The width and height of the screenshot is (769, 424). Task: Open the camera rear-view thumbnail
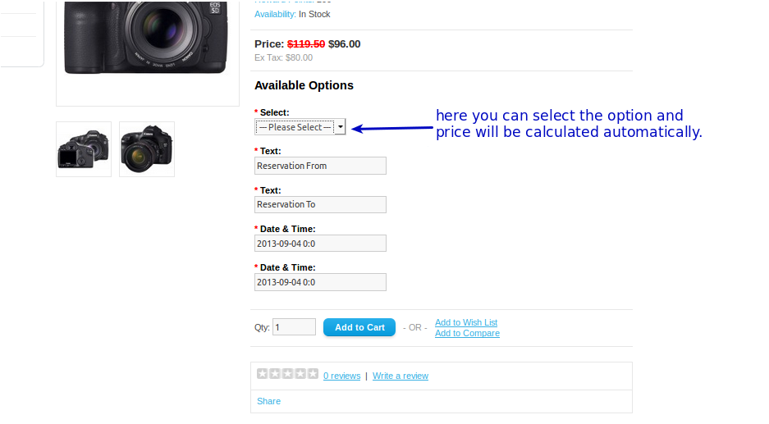(x=84, y=149)
